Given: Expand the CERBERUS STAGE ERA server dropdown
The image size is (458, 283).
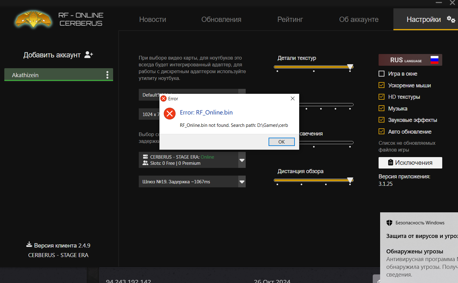Looking at the screenshot, I should (x=242, y=160).
